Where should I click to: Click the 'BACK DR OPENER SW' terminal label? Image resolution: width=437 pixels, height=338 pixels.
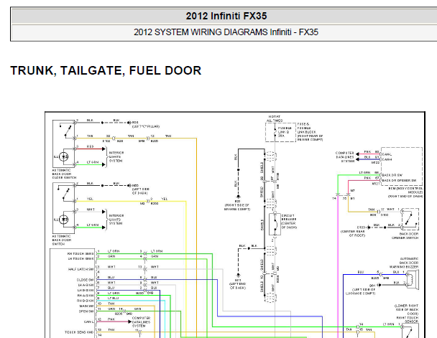point(399,181)
